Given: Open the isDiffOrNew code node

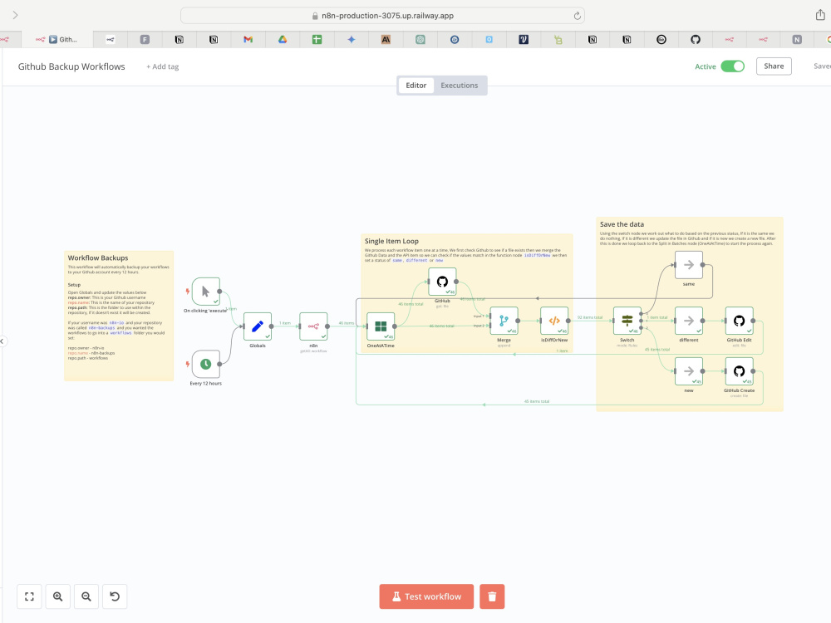Looking at the screenshot, I should (x=554, y=321).
